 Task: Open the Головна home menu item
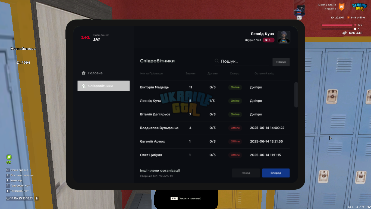pyautogui.click(x=92, y=73)
